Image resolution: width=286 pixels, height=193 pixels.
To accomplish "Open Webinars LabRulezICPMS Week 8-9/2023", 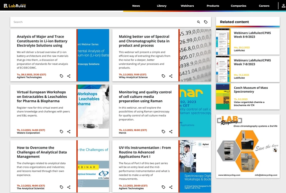I will coord(252,35).
